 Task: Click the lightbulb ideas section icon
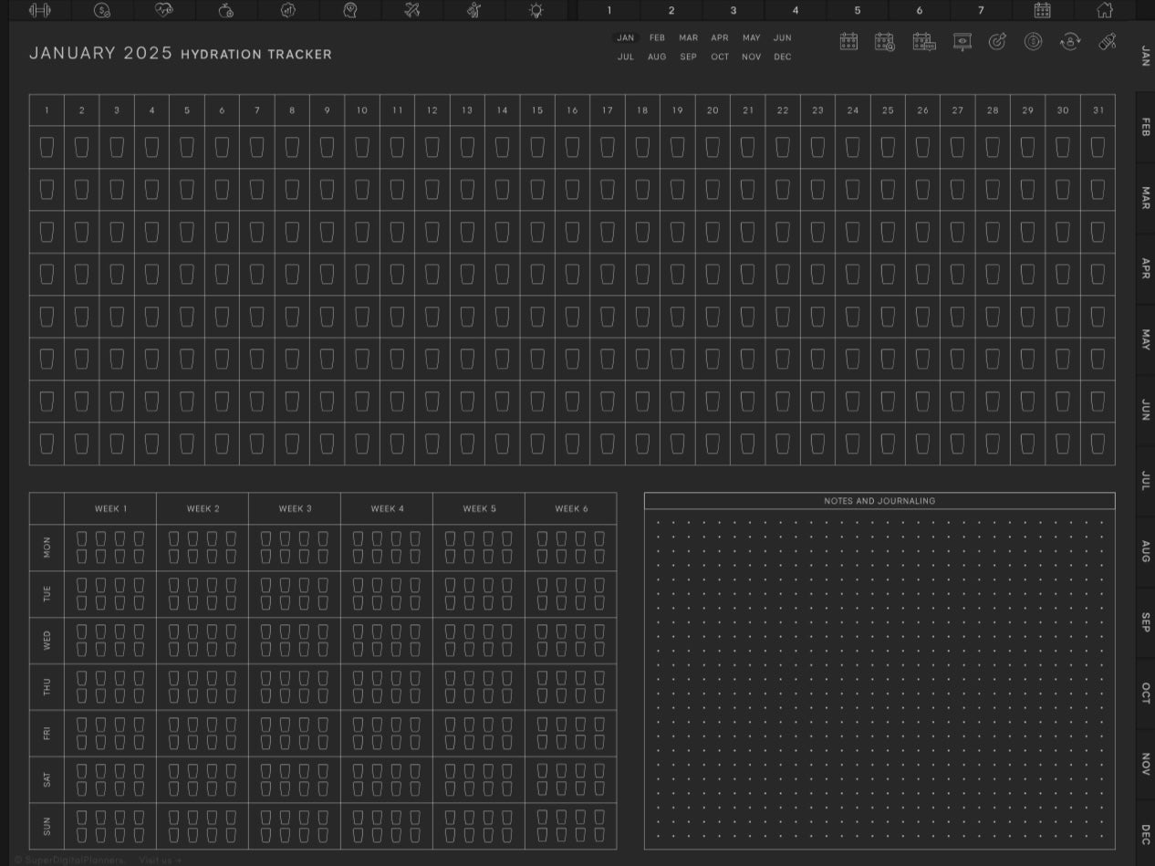point(536,10)
